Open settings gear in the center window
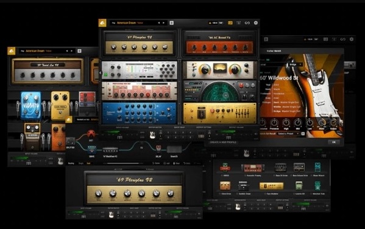This screenshot has width=365, height=229. coord(255,22)
